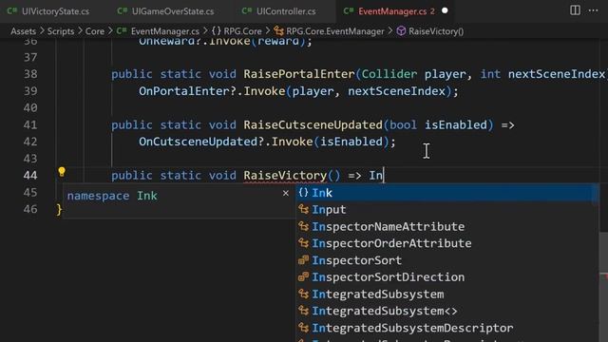Viewport: 608px width, 342px height.
Task: Click the RaisePortalEnter method name
Action: [x=299, y=74]
